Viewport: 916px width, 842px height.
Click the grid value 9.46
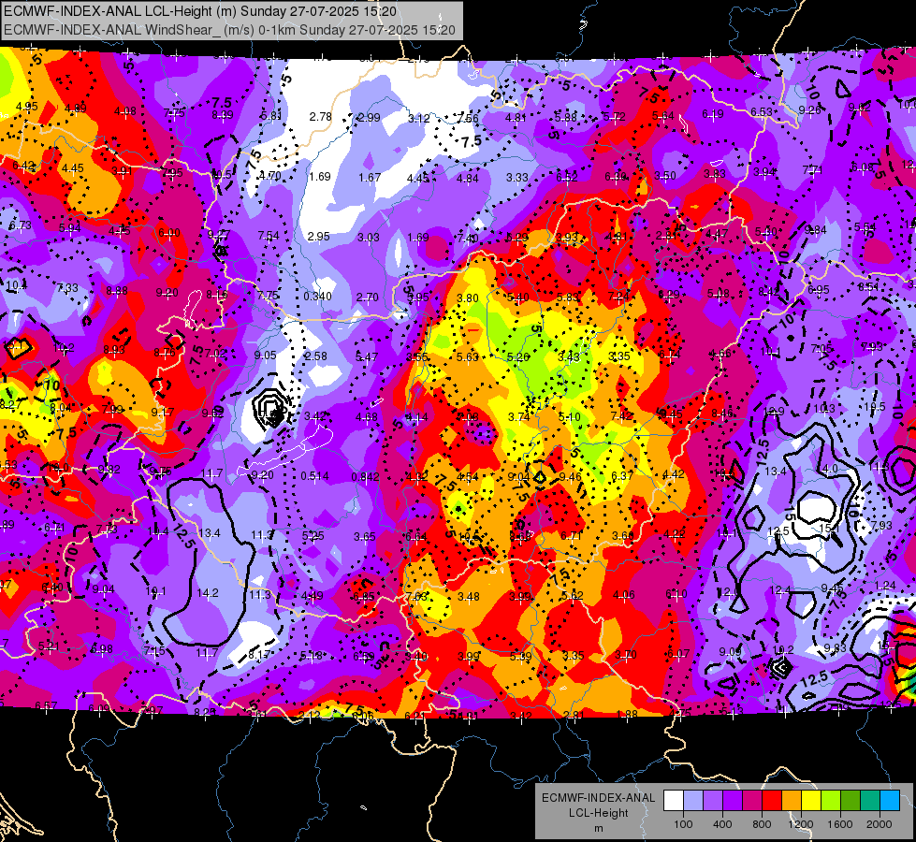(x=570, y=477)
